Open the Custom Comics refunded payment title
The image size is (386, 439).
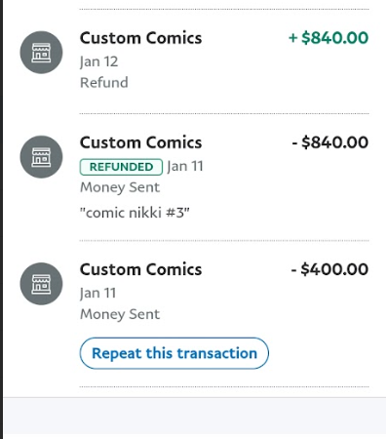point(141,142)
